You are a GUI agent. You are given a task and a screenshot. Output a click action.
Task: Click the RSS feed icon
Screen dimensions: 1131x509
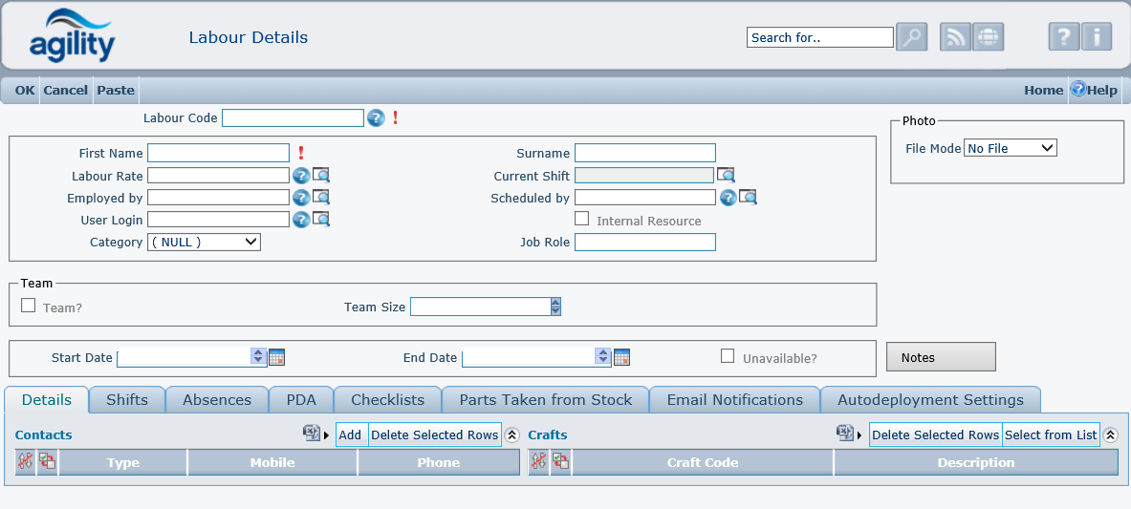pos(956,37)
